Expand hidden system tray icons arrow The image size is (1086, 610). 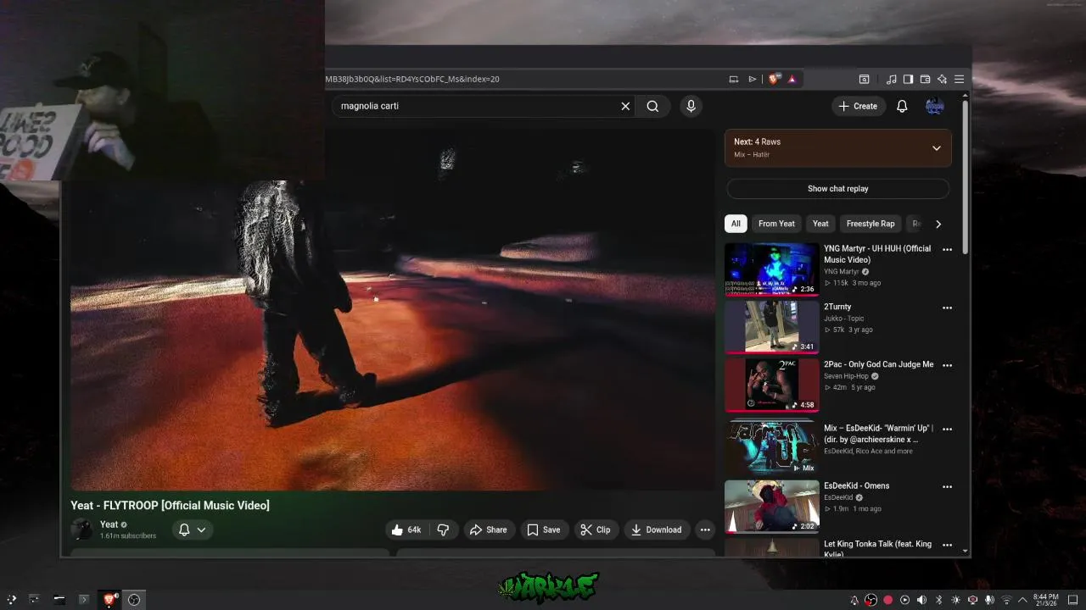pyautogui.click(x=1022, y=600)
